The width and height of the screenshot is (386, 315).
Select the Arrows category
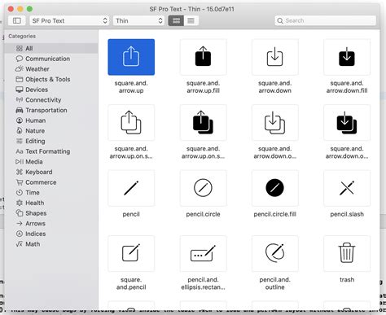point(51,224)
